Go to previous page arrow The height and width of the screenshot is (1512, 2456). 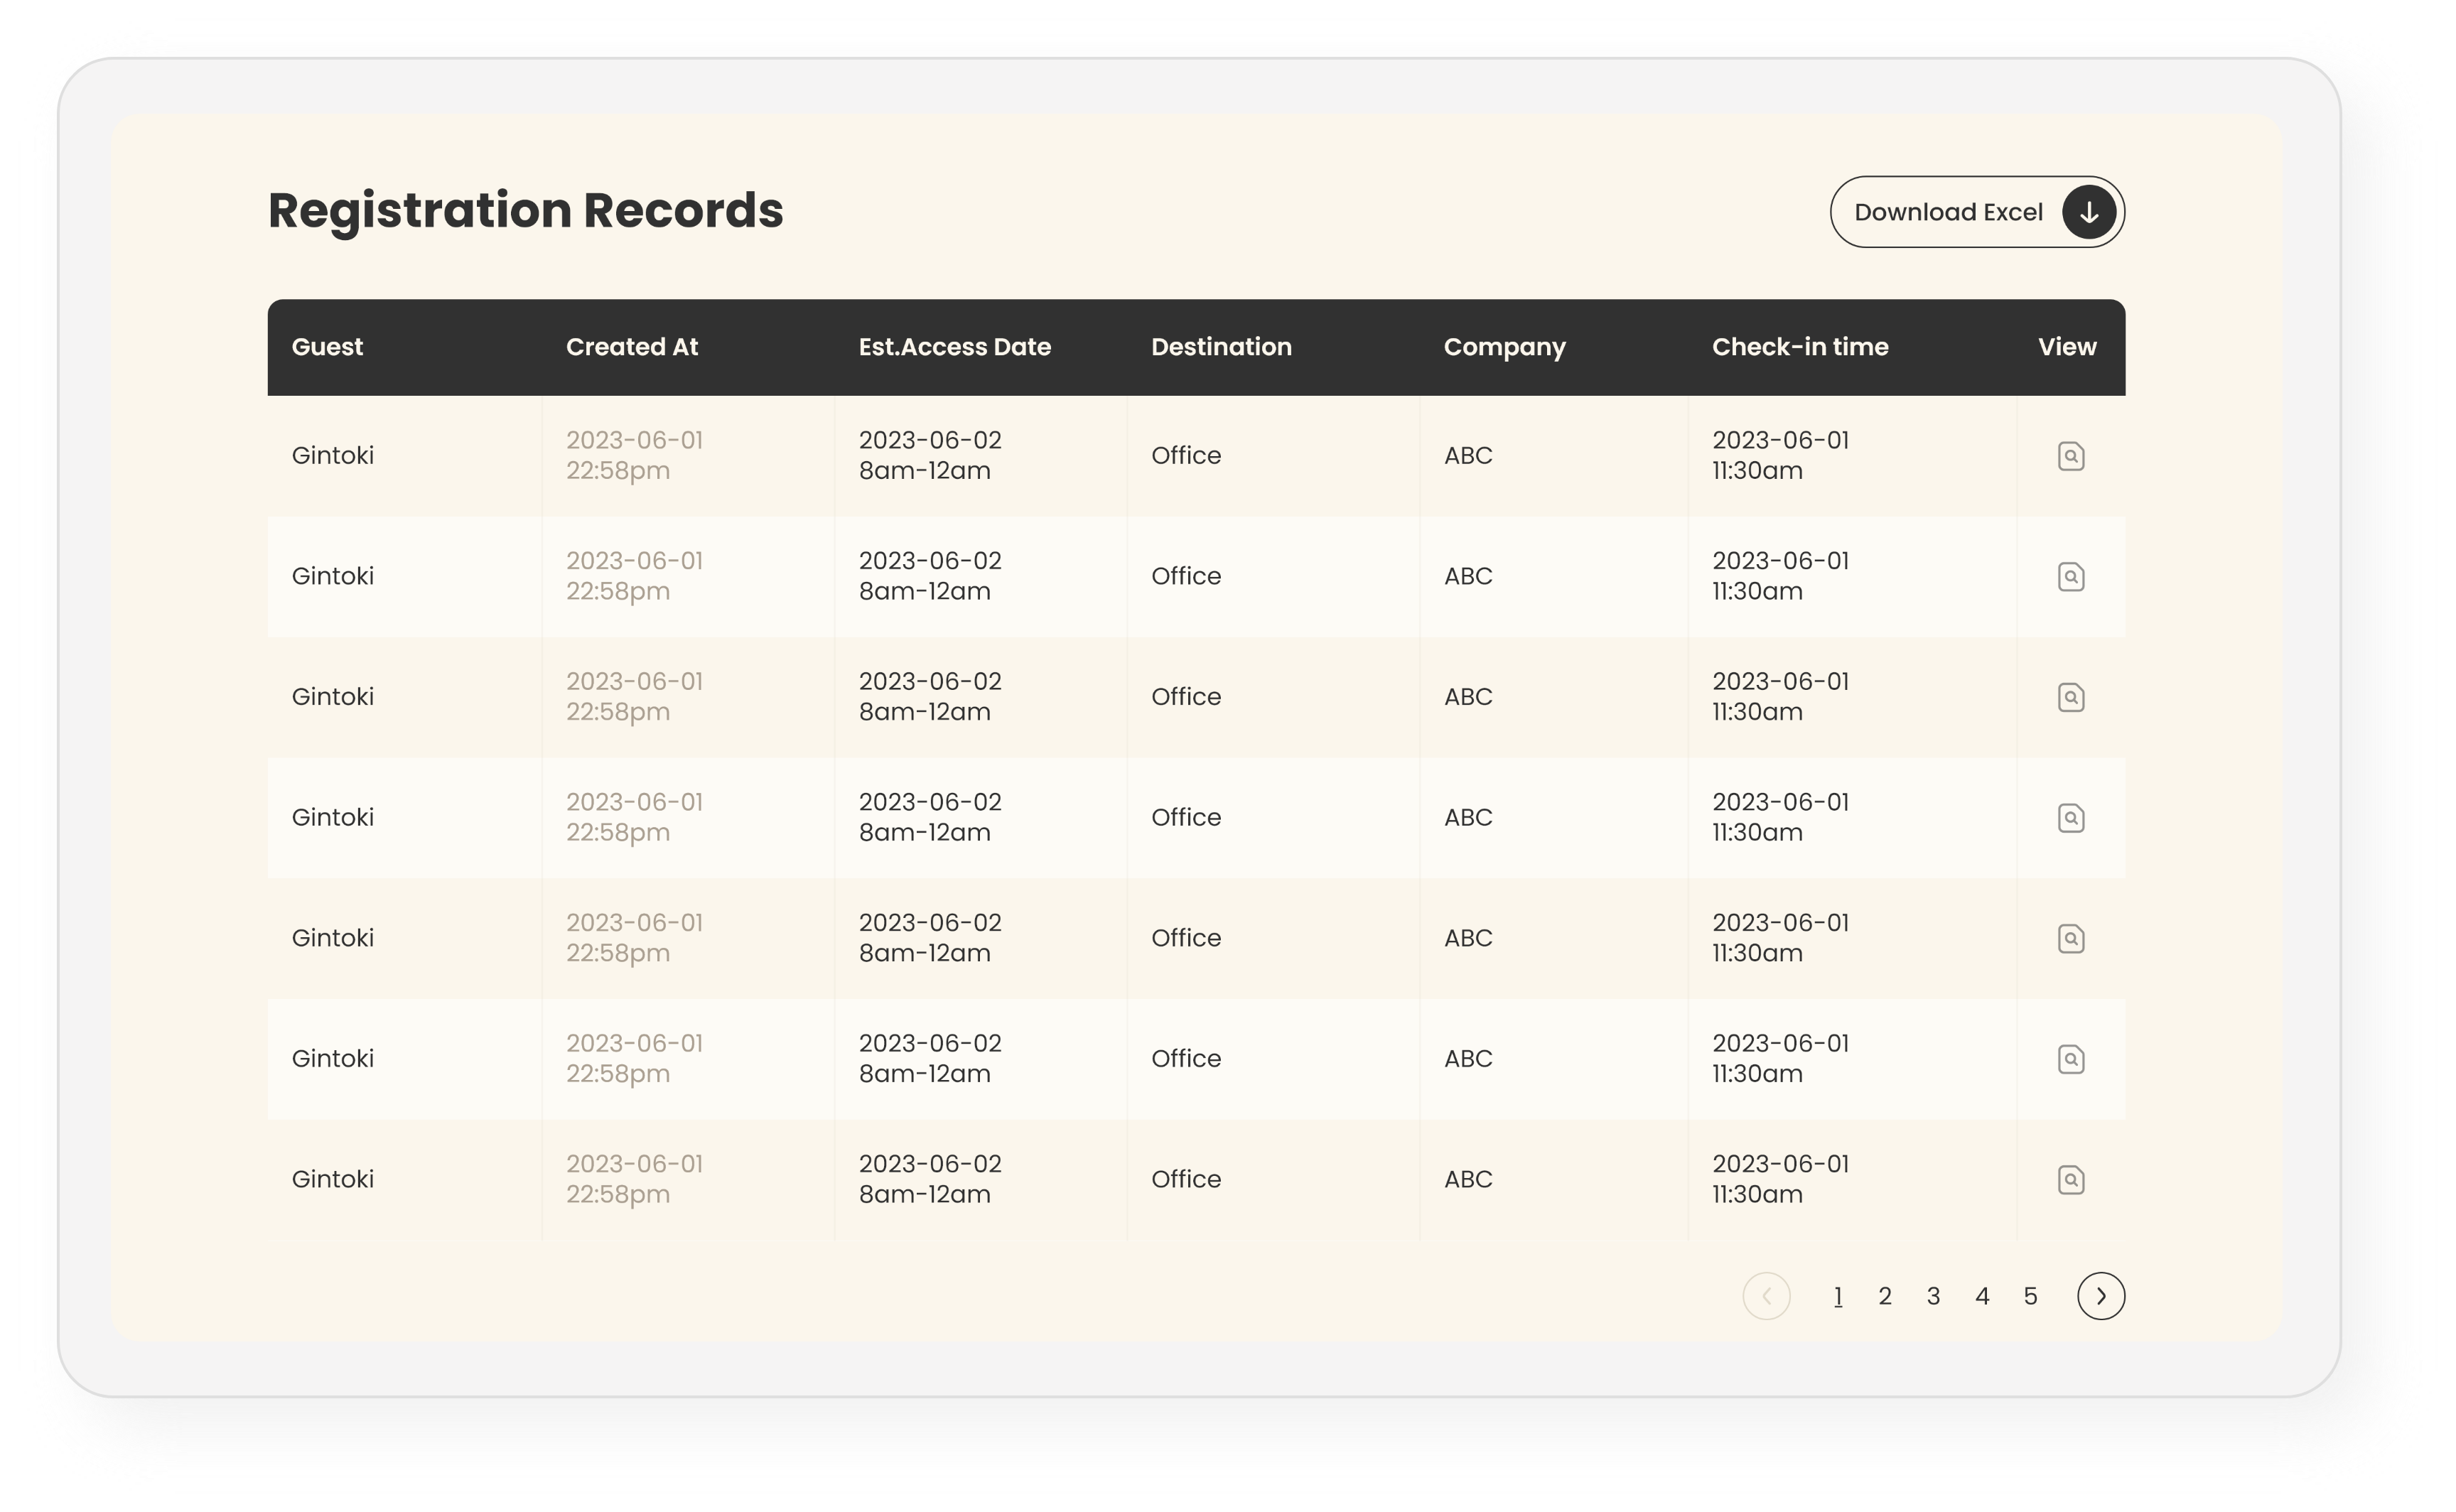pyautogui.click(x=1767, y=1296)
